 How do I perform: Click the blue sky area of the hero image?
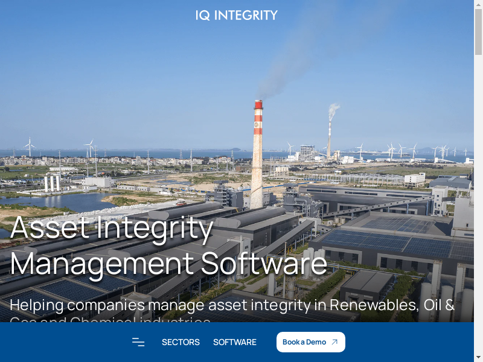[x=123, y=77]
